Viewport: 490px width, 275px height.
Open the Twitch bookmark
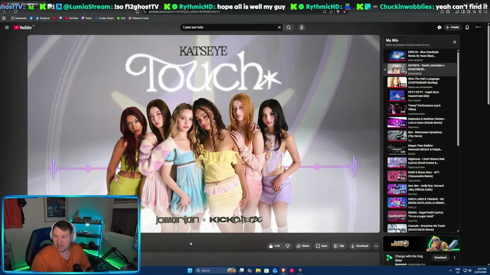point(87,18)
